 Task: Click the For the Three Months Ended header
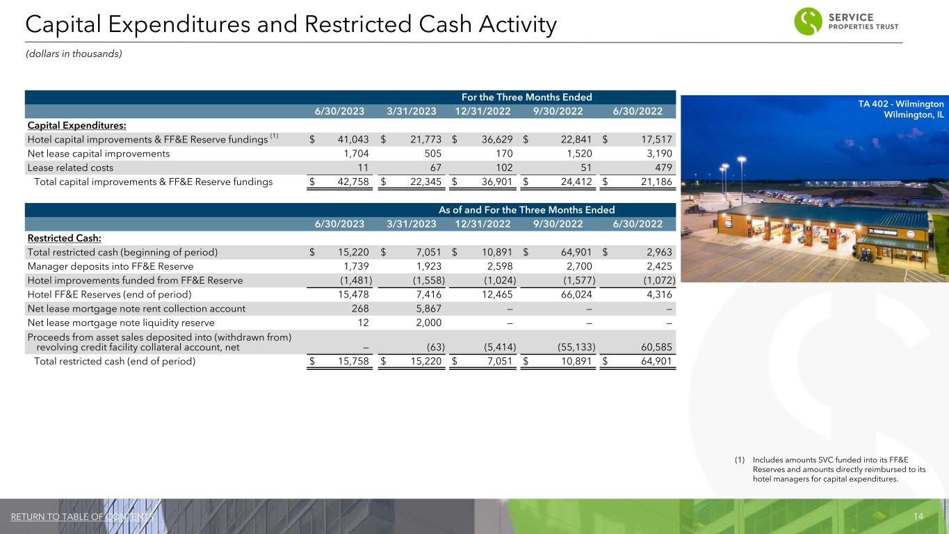point(527,97)
